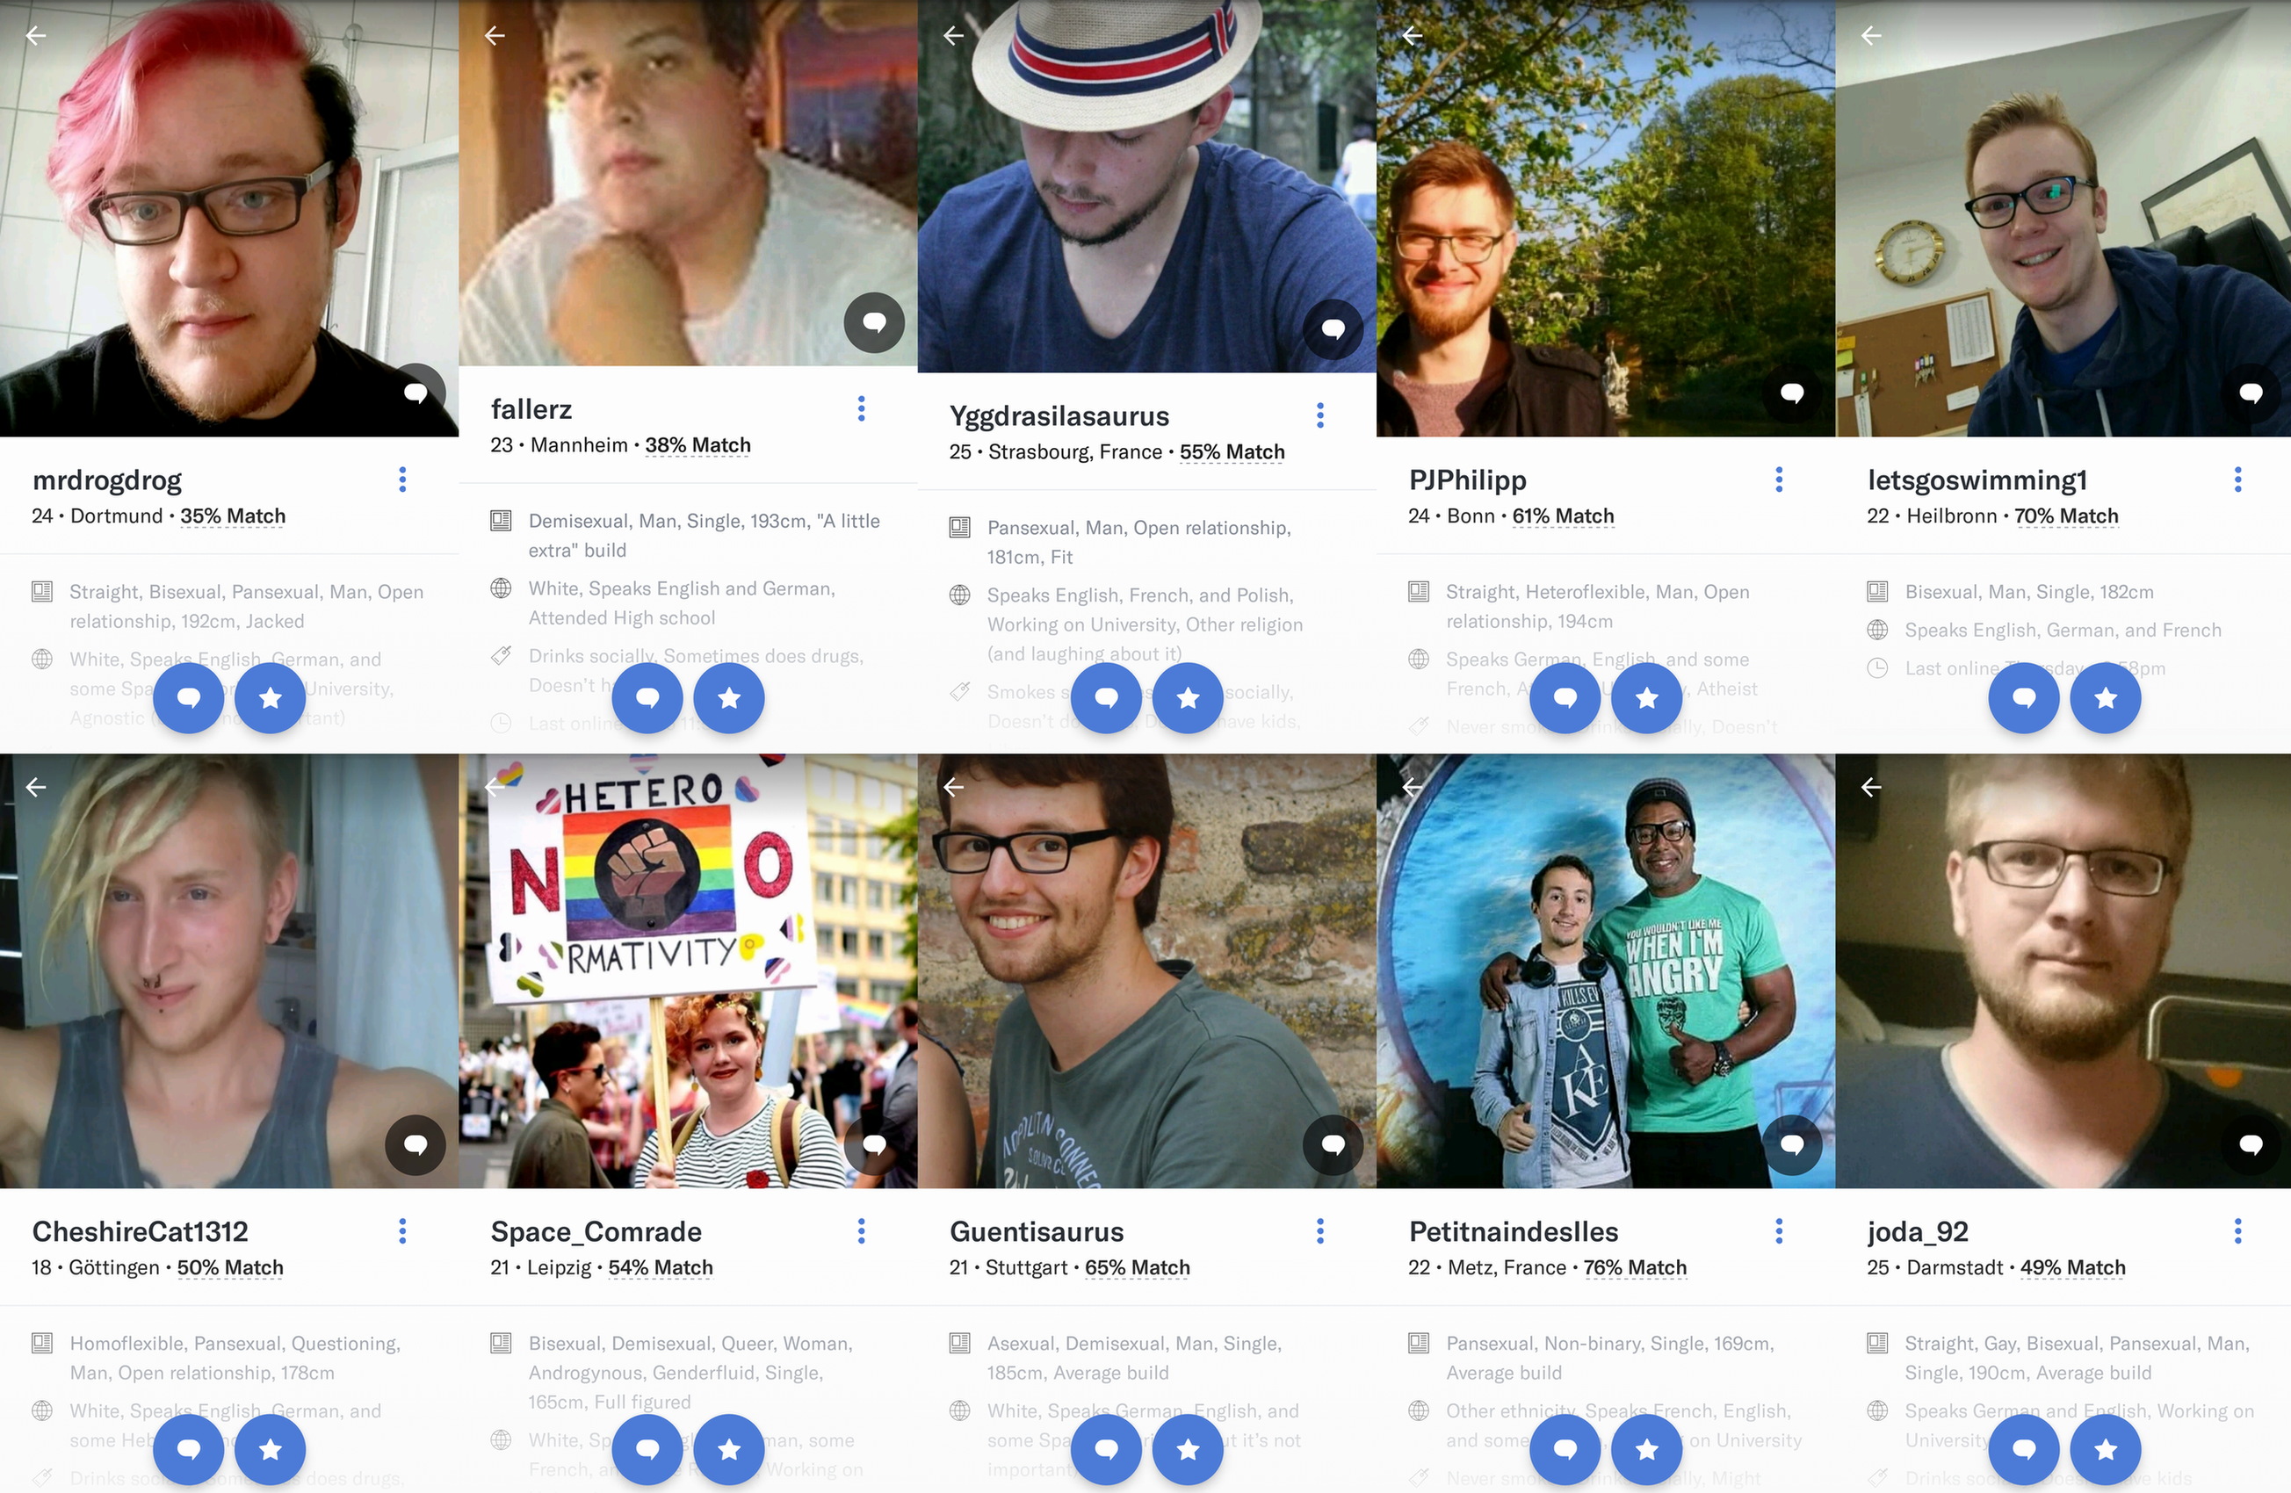Star the letsgoswimming1 profile
Viewport: 2291px width, 1493px height.
[2107, 698]
